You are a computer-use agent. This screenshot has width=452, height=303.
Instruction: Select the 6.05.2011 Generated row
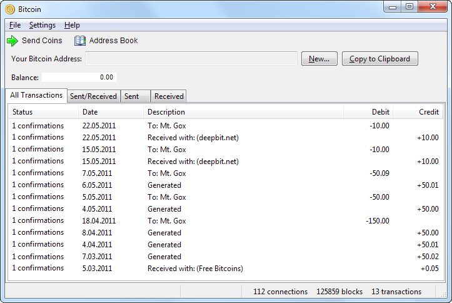(226, 185)
